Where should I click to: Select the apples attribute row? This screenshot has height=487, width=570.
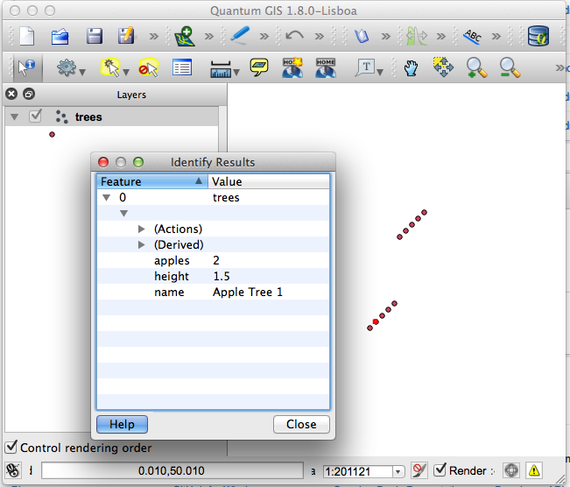(x=214, y=260)
